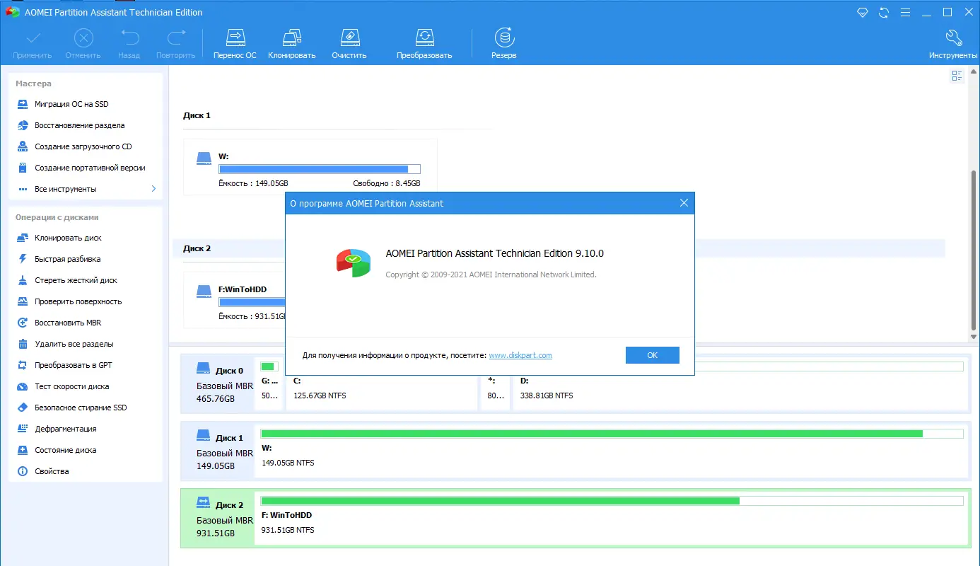Open Инструменты in the top-right corner

click(954, 42)
